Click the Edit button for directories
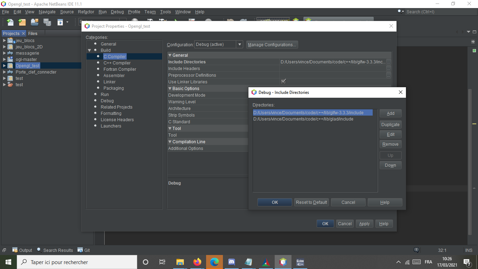 click(x=391, y=134)
